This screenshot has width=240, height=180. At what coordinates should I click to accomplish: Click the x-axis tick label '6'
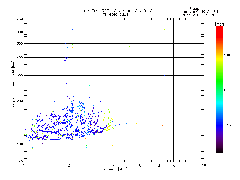(140, 165)
